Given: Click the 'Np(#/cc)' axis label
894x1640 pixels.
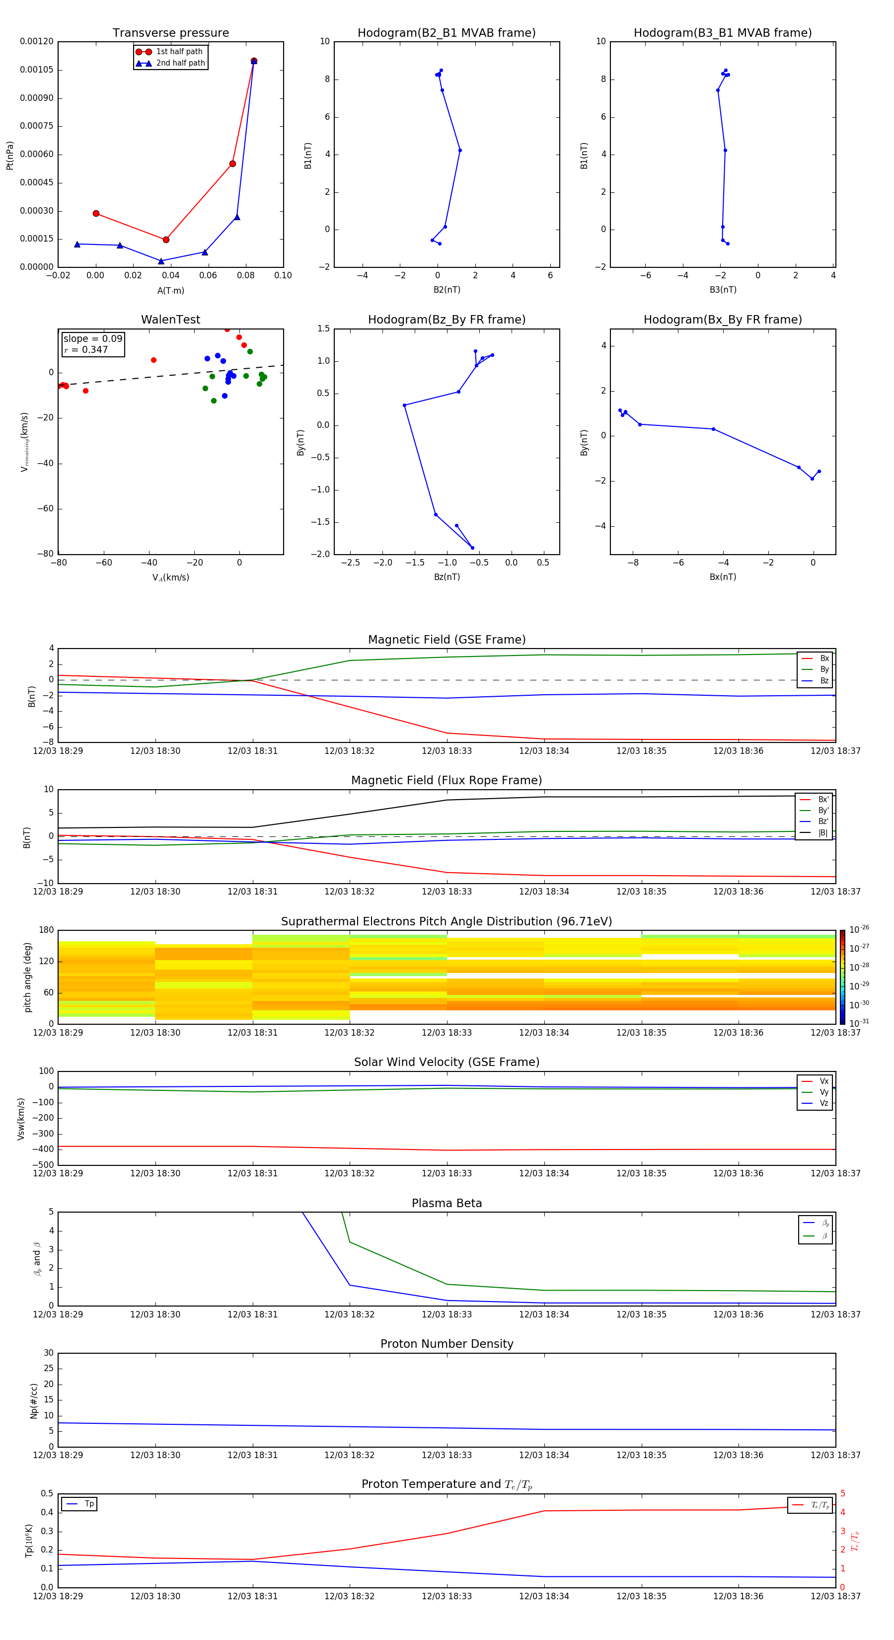Looking at the screenshot, I should (34, 1400).
